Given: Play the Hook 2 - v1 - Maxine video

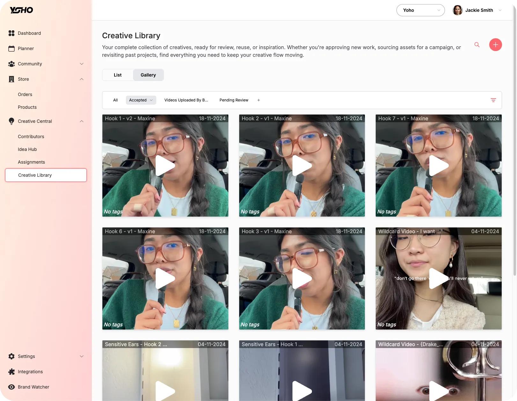Looking at the screenshot, I should (302, 165).
